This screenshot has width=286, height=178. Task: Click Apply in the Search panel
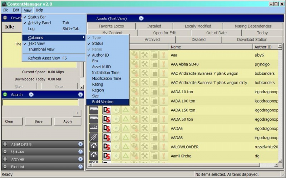pos(68,121)
